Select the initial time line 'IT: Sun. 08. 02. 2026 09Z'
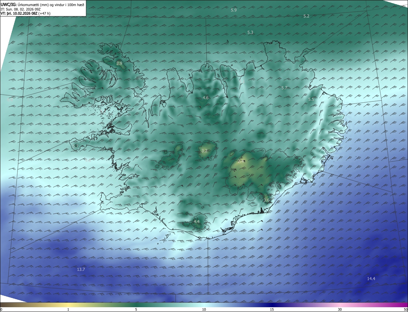408x312 pixels. (x=21, y=9)
